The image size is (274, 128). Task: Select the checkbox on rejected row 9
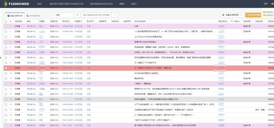(6, 68)
